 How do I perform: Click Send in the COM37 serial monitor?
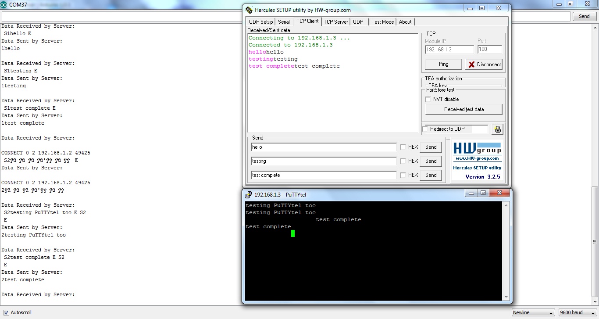(584, 16)
